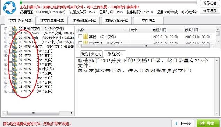Sort file list by 修改时间 column
Image resolution: width=221 pixels, height=127 pixels.
[200, 30]
